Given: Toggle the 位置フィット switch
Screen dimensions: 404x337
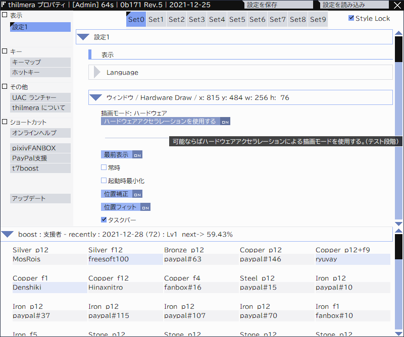Looking at the screenshot, I should (126, 207).
